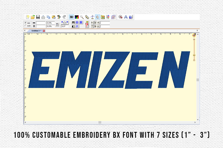Align selection to horizontal center
The image size is (223, 148).
point(95,22)
